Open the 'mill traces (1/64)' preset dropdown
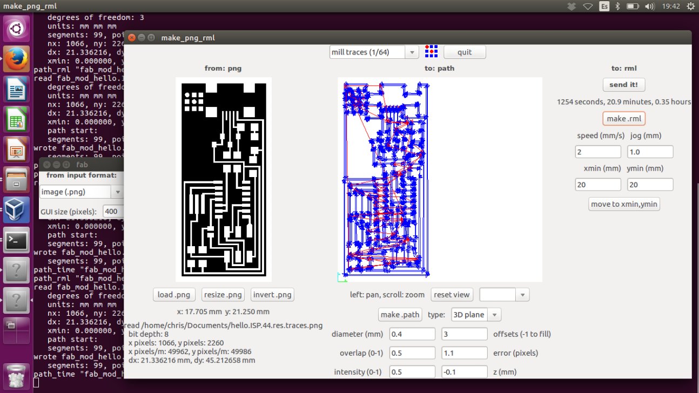The image size is (699, 393). pyautogui.click(x=374, y=52)
